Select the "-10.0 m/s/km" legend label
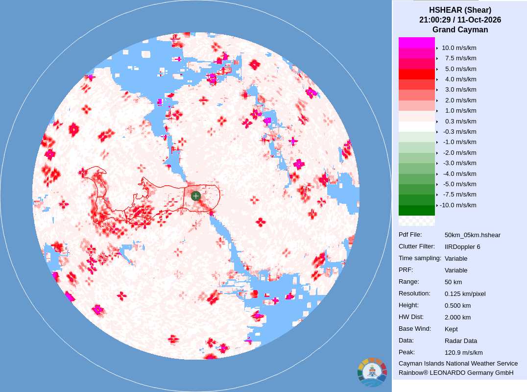The height and width of the screenshot is (392, 527). coord(458,205)
